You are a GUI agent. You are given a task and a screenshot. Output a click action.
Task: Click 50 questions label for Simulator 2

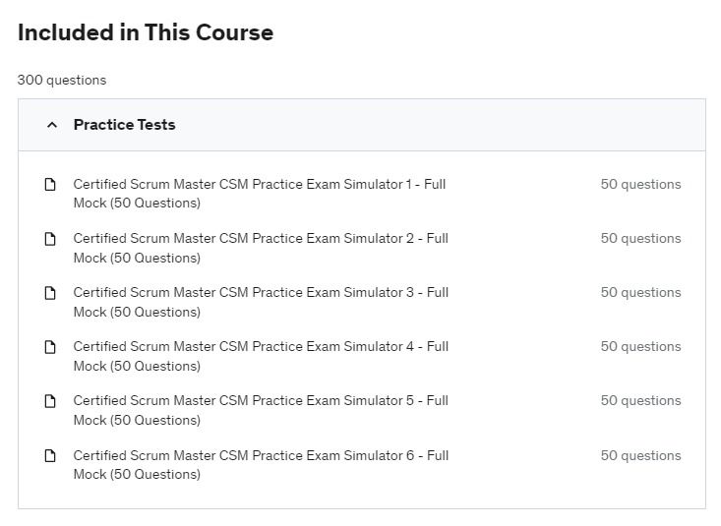pyautogui.click(x=640, y=239)
